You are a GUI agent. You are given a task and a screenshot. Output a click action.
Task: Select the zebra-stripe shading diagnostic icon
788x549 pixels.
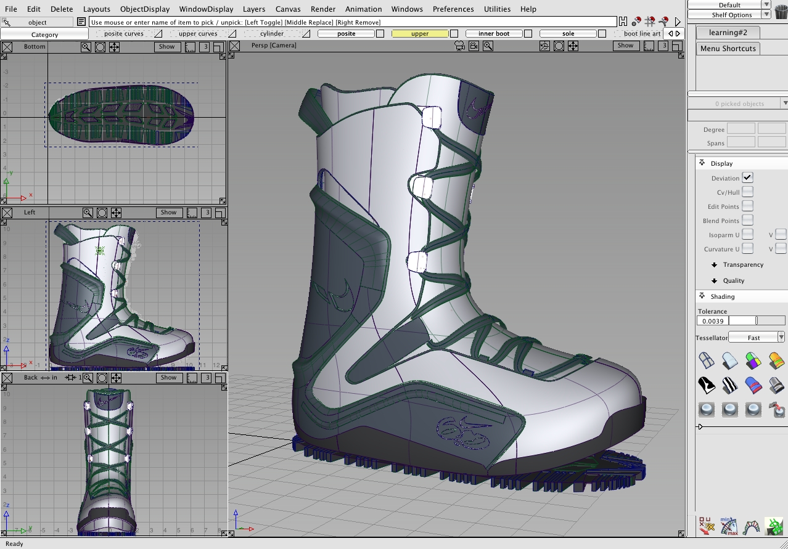730,384
